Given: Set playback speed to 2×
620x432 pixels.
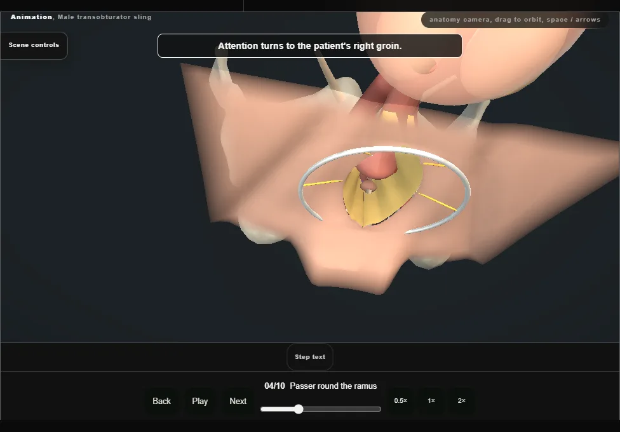Looking at the screenshot, I should (461, 401).
